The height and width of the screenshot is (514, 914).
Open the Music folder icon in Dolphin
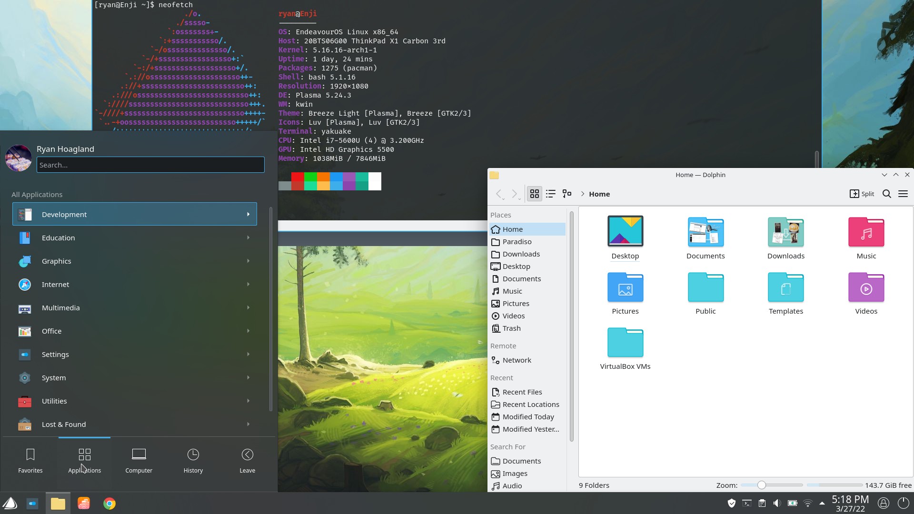point(866,237)
